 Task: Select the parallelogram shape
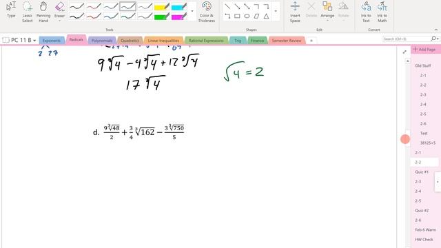tap(256, 16)
